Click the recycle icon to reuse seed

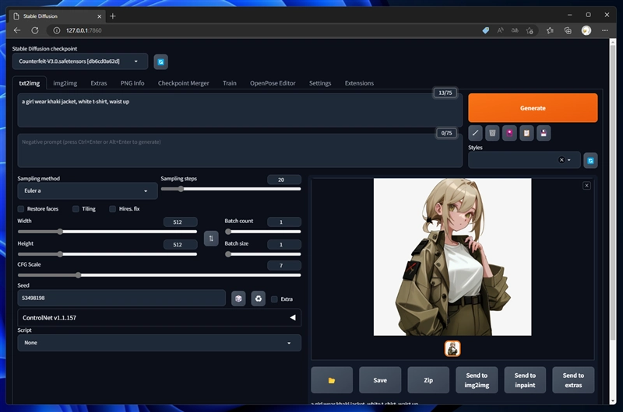pos(258,299)
